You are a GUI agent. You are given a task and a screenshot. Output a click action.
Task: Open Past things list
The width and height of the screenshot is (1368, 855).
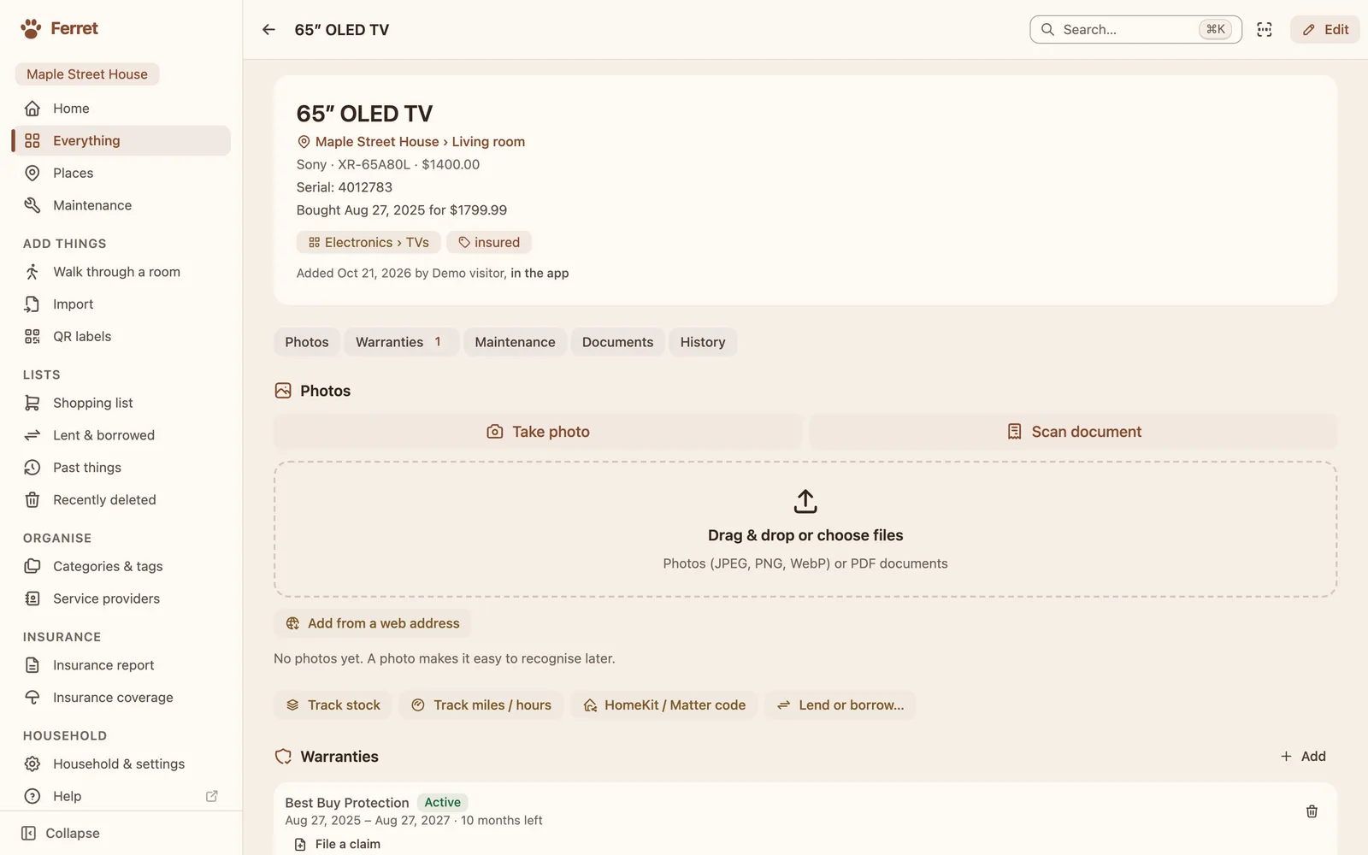point(121,468)
